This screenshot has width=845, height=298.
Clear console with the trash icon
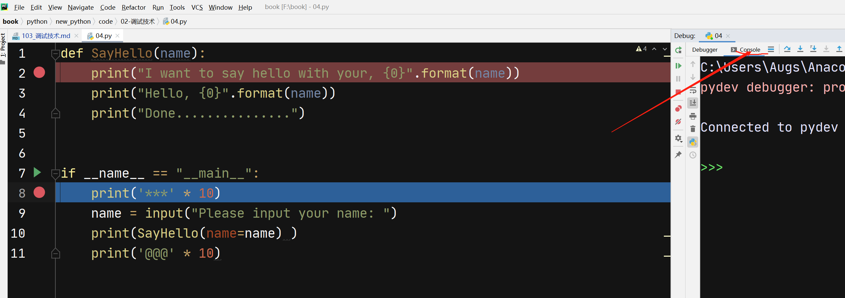[693, 129]
